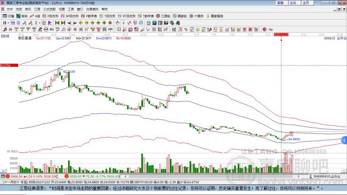Open the calendar icon in the toolbar
Image resolution: width=347 pixels, height=195 pixels.
point(148,23)
